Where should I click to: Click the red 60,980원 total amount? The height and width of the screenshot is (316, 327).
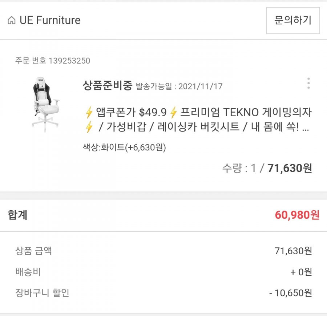point(297,215)
